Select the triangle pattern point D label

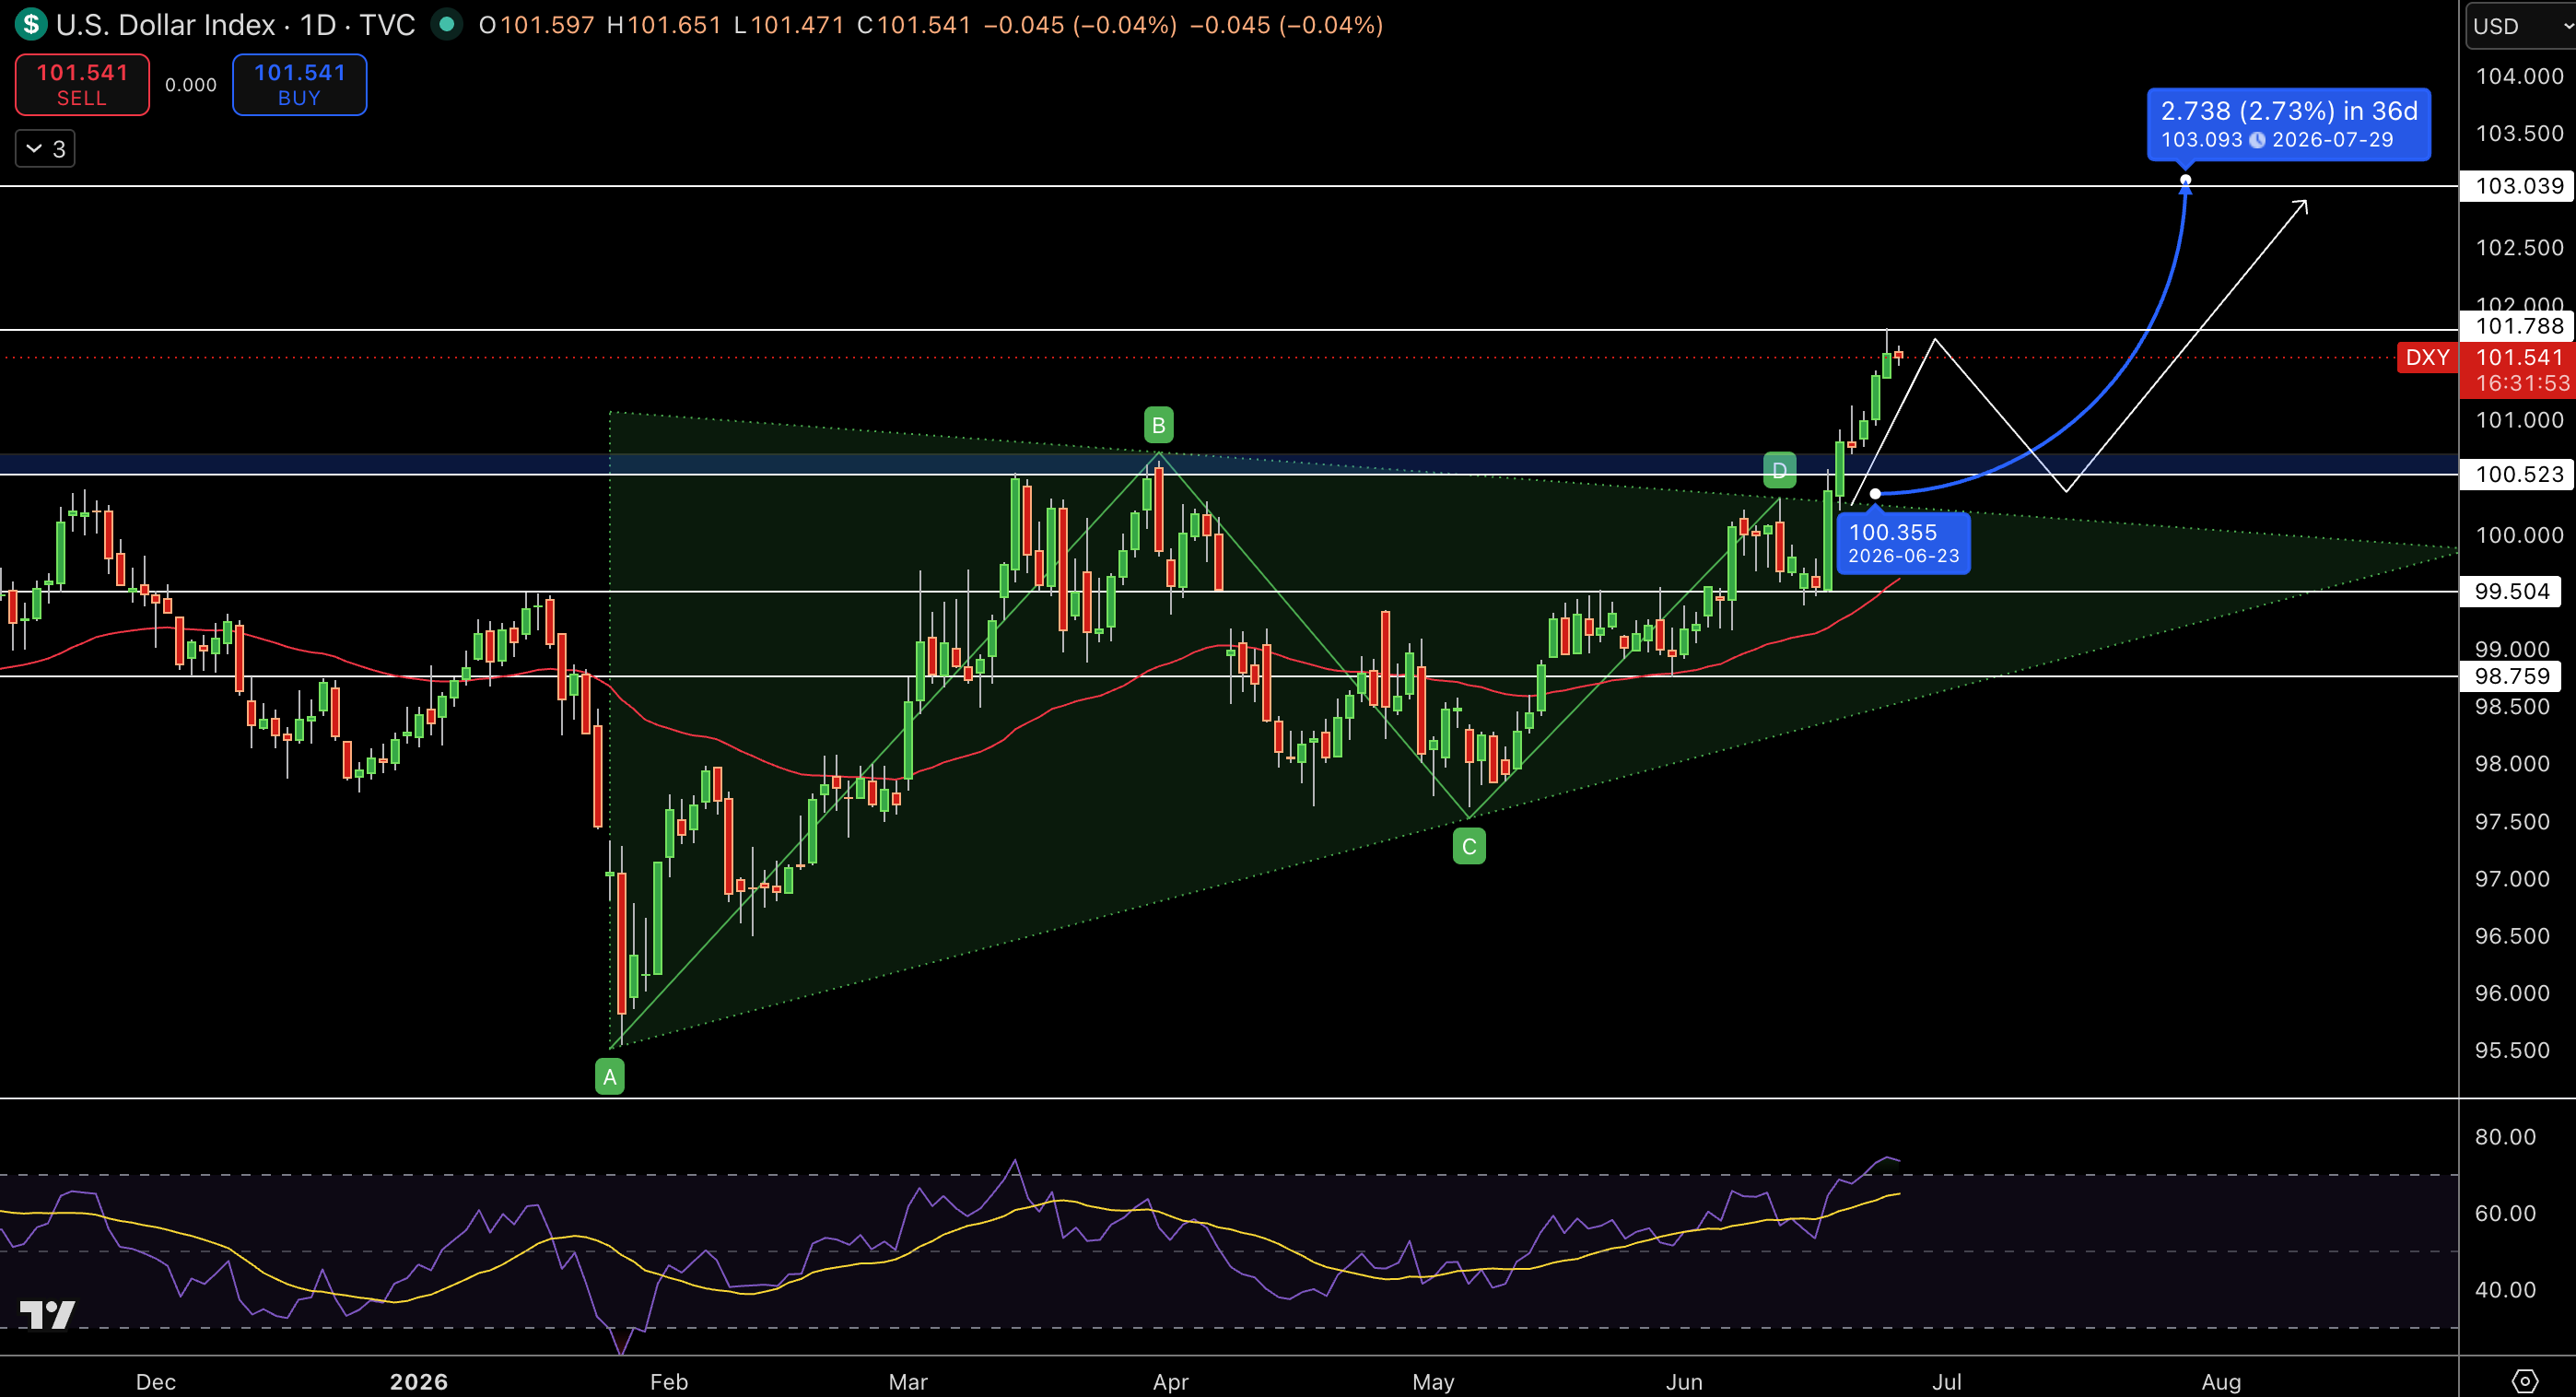click(1779, 470)
